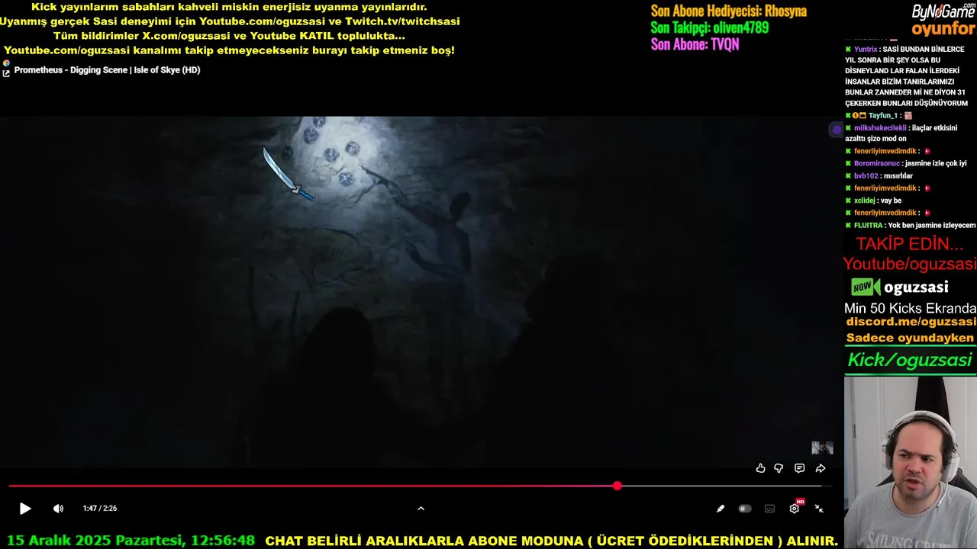Click the purple brain icon beside chat
The width and height of the screenshot is (977, 549).
837,130
